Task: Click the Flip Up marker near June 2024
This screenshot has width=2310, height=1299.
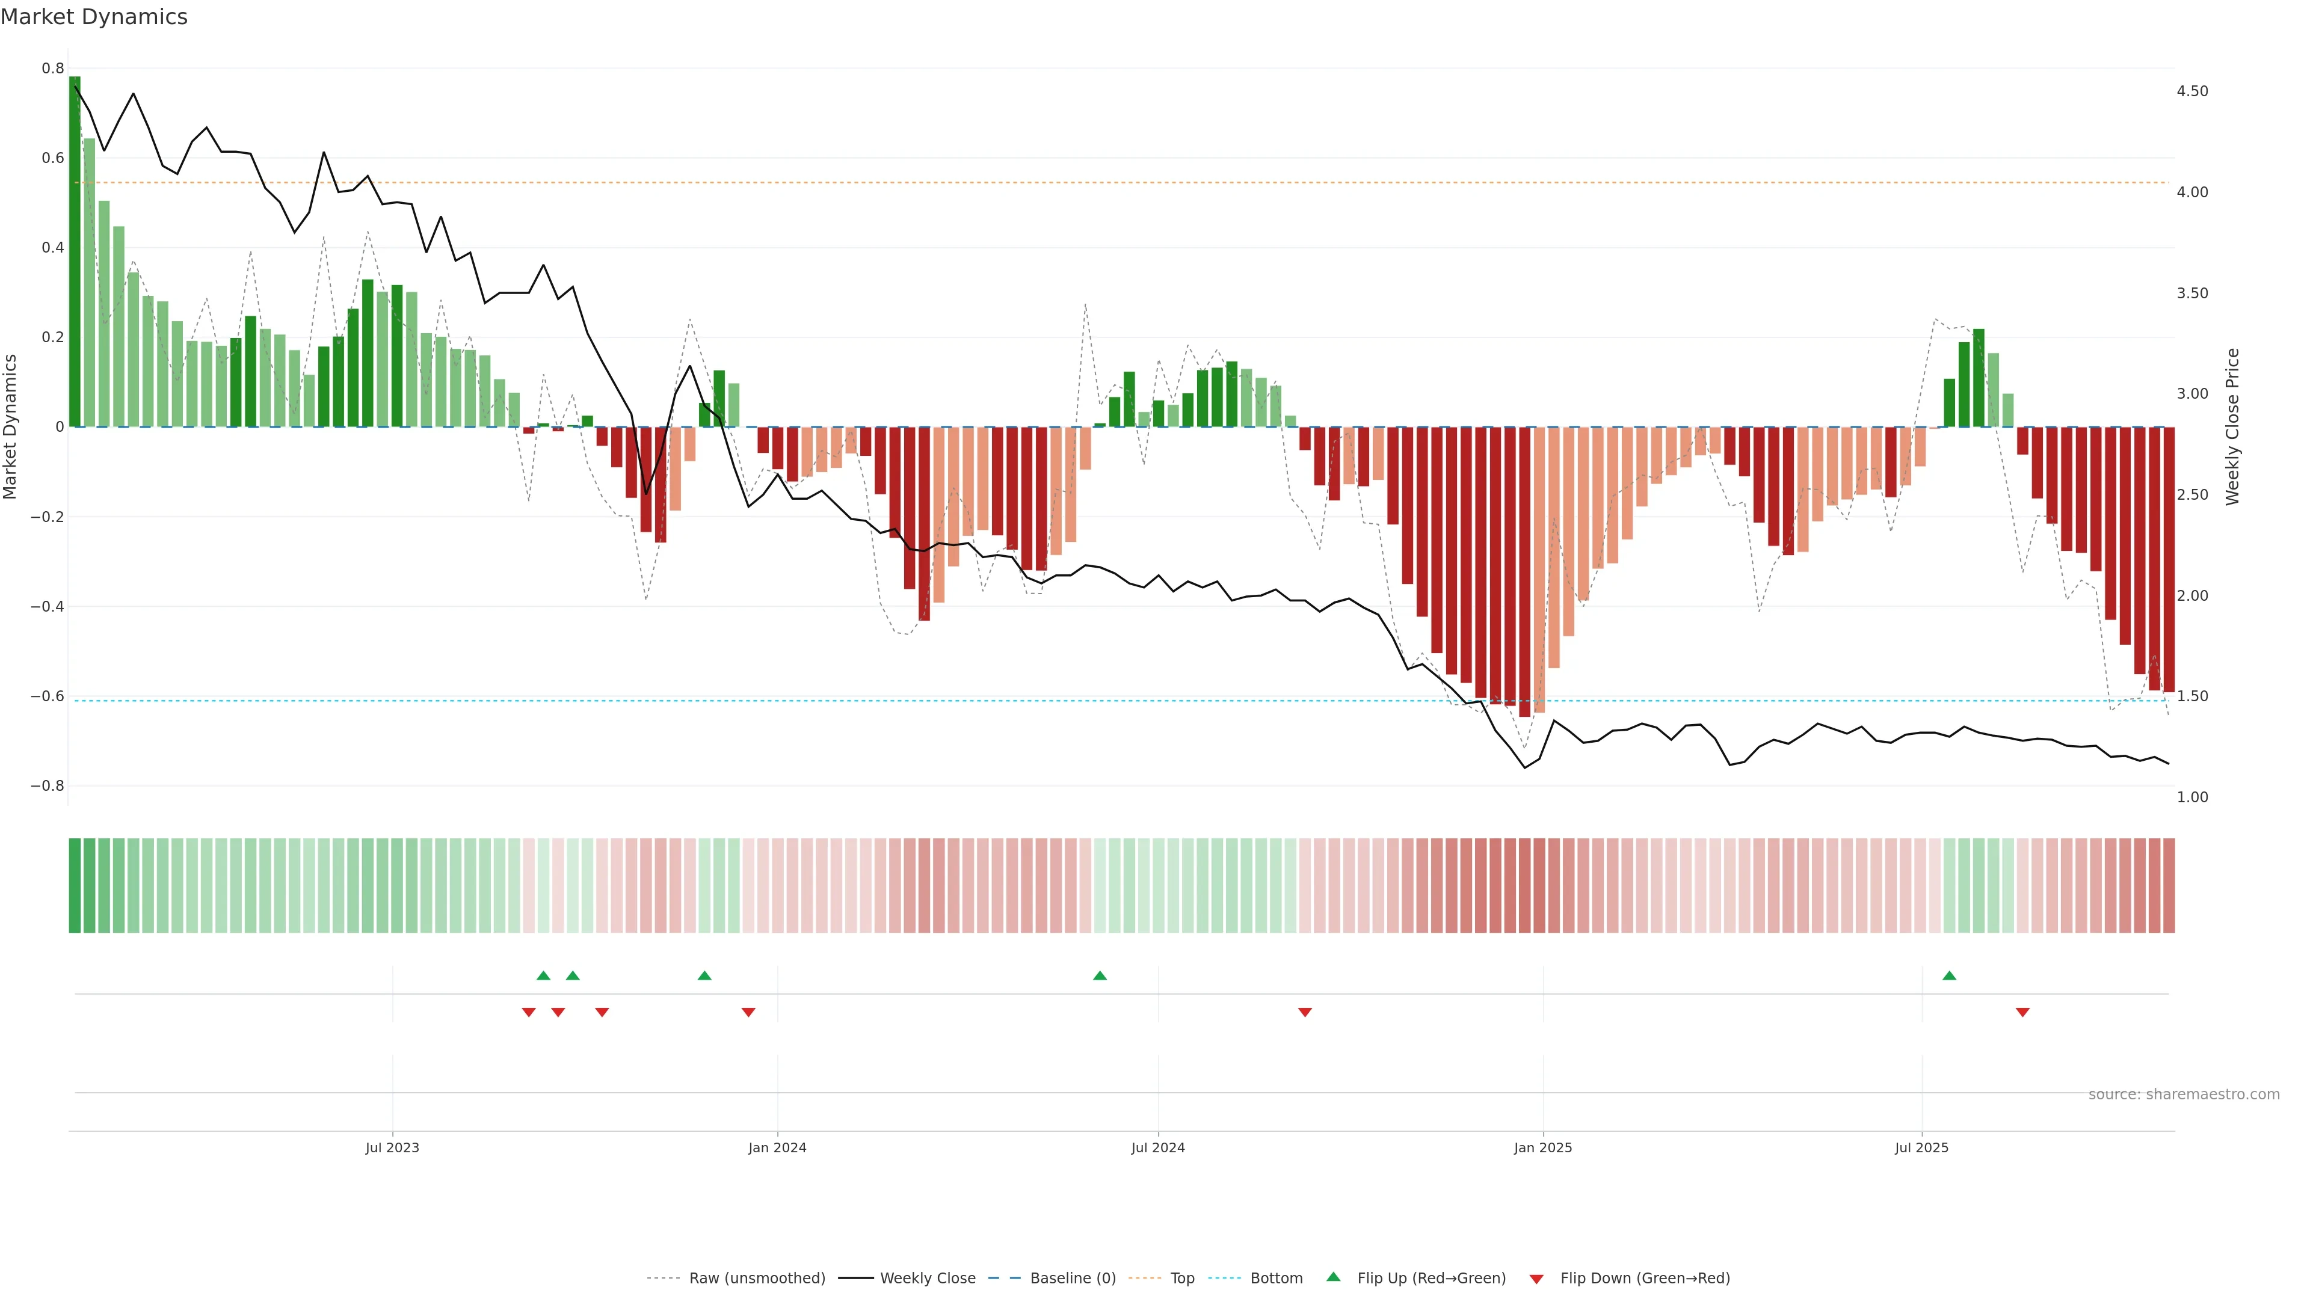Action: coord(1100,975)
